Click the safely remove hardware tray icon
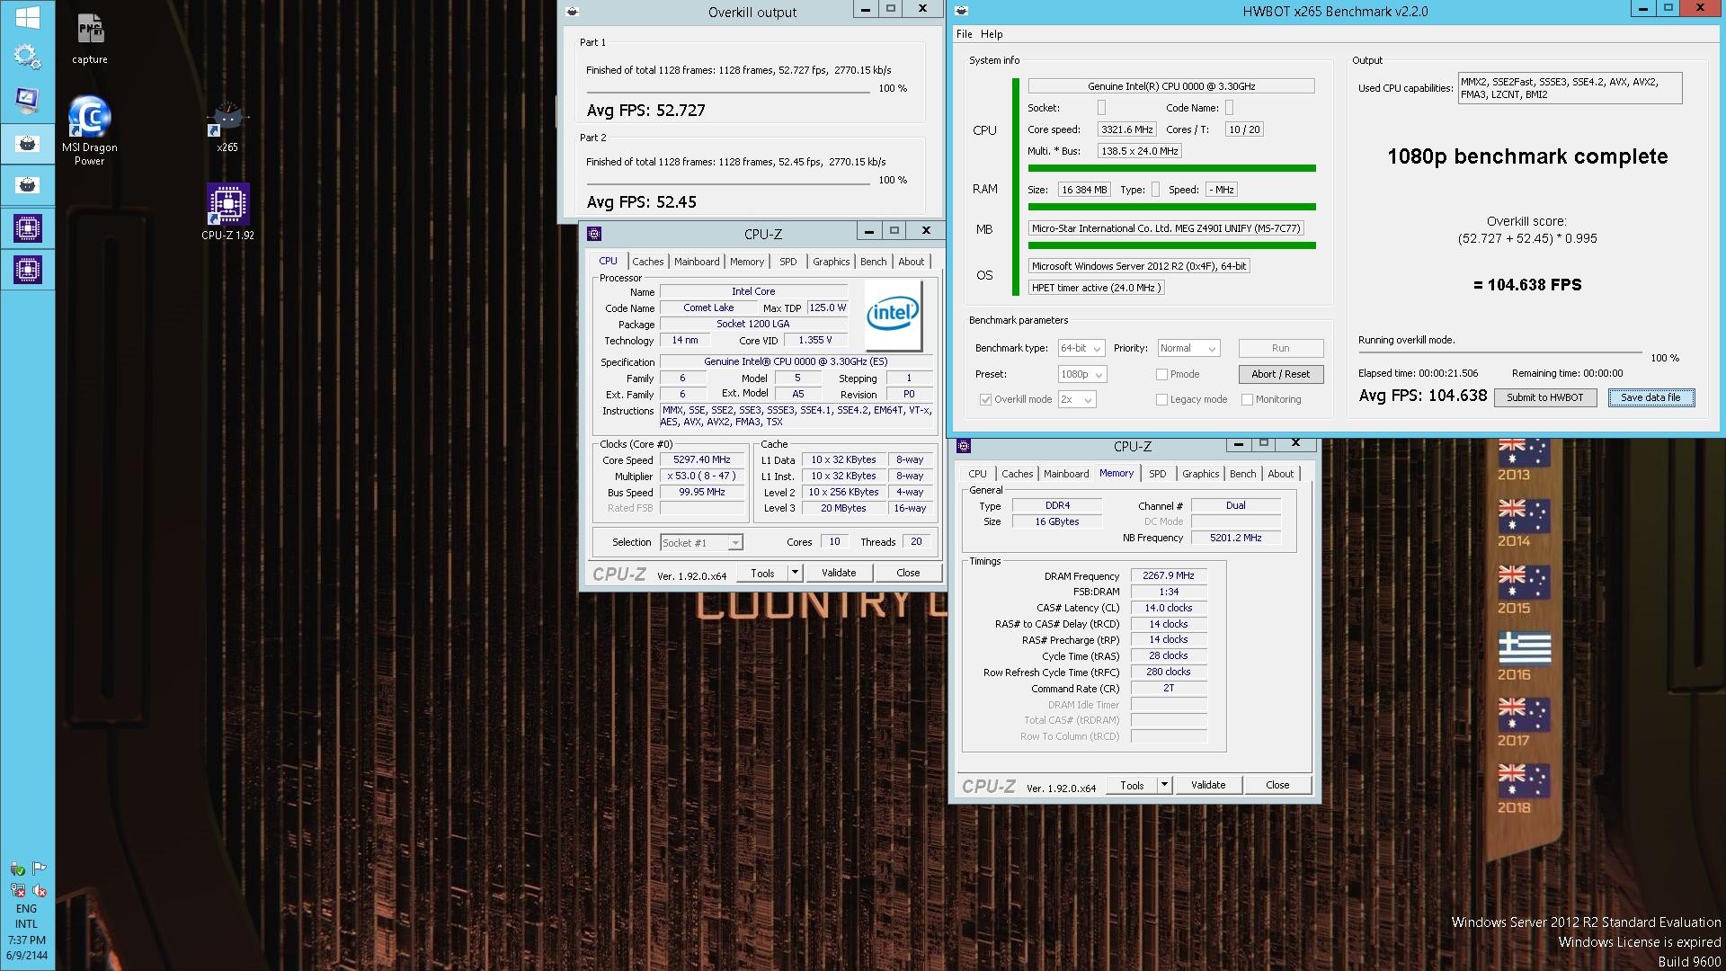Image resolution: width=1726 pixels, height=971 pixels. 17,869
